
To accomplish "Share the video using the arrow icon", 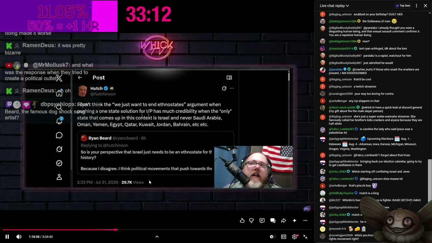I will tap(283, 220).
